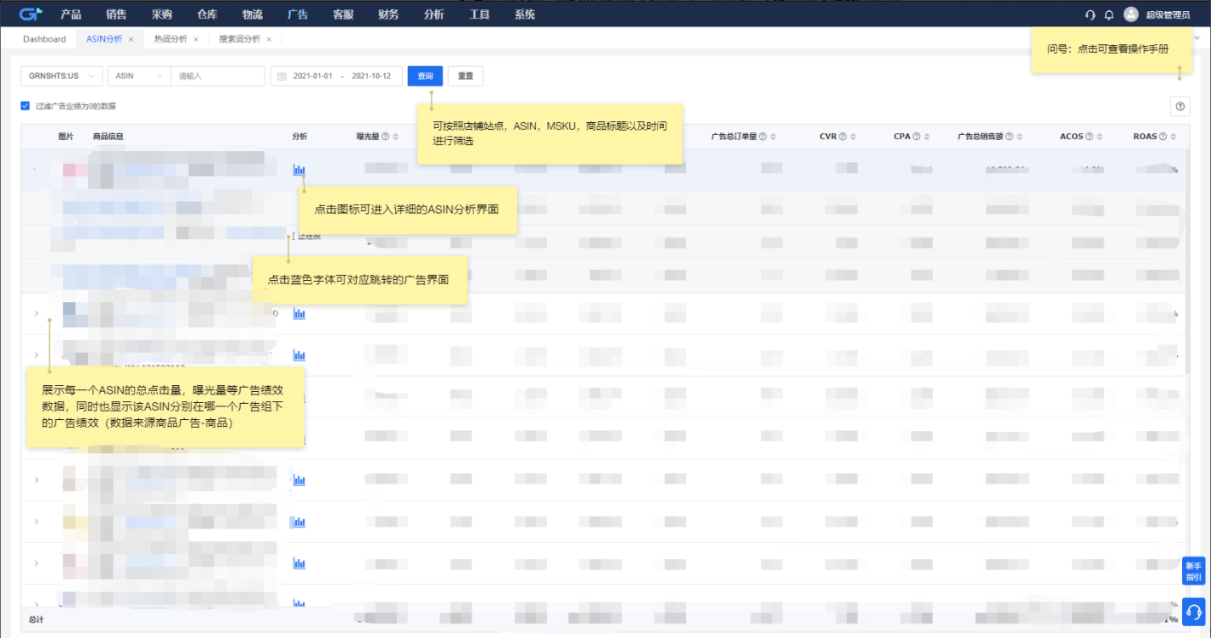
Task: Open the 广告 top menu
Action: click(x=298, y=14)
